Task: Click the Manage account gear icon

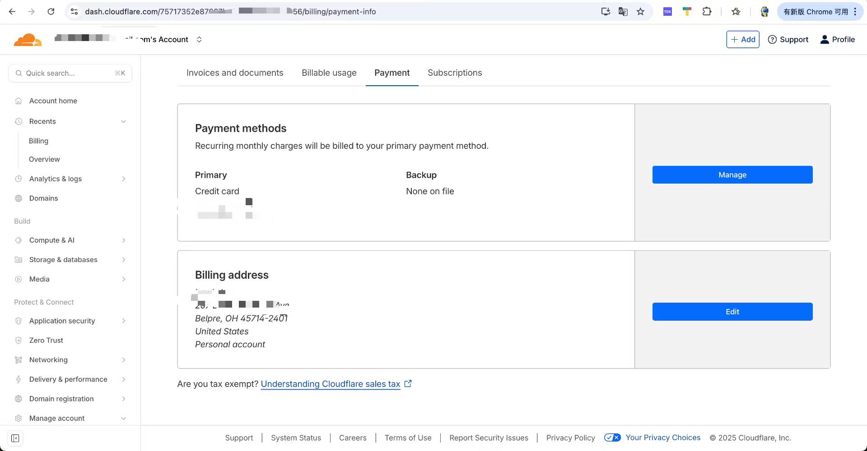Action: (19, 419)
